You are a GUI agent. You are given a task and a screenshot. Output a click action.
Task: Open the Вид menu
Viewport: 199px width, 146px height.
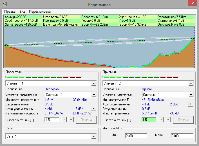pos(22,12)
